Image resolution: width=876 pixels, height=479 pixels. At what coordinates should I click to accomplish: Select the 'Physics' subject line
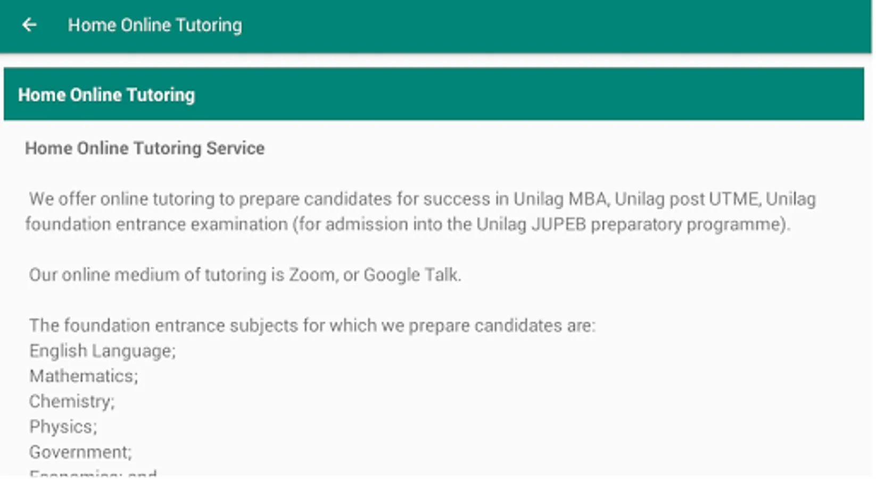point(63,426)
